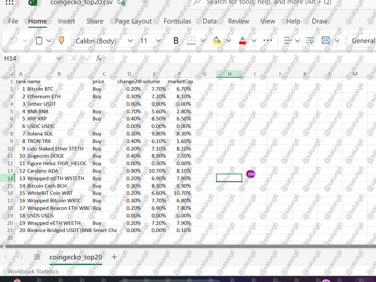
Task: Click the search magnifier icon
Action: pos(197,2)
